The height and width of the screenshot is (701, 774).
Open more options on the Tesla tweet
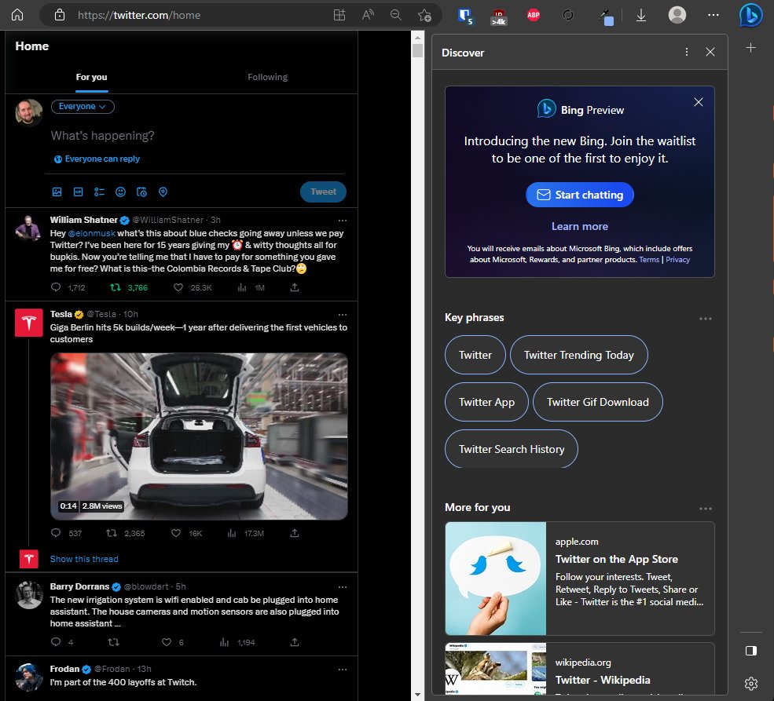(x=343, y=315)
